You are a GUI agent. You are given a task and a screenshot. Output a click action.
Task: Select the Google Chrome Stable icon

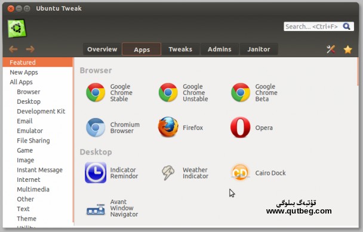click(96, 92)
